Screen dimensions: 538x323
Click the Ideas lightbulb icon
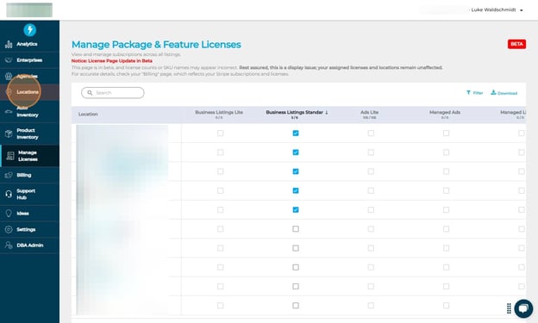9,214
